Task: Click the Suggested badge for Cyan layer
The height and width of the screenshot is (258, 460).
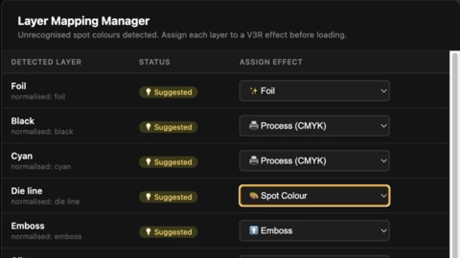Action: [x=168, y=162]
